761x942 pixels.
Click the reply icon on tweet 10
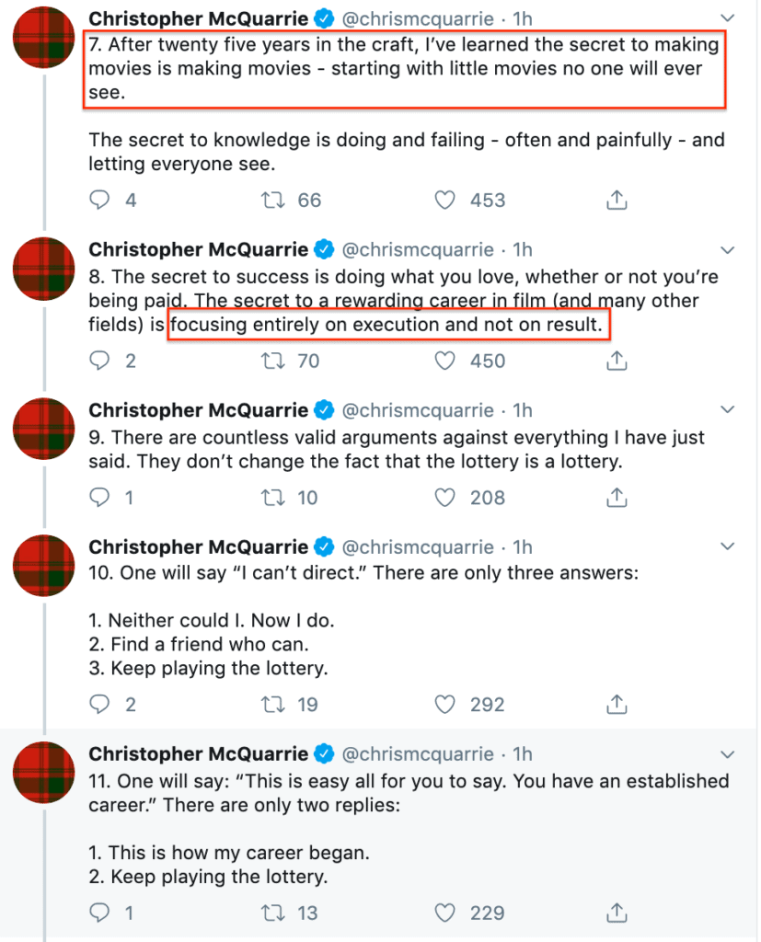pos(98,704)
